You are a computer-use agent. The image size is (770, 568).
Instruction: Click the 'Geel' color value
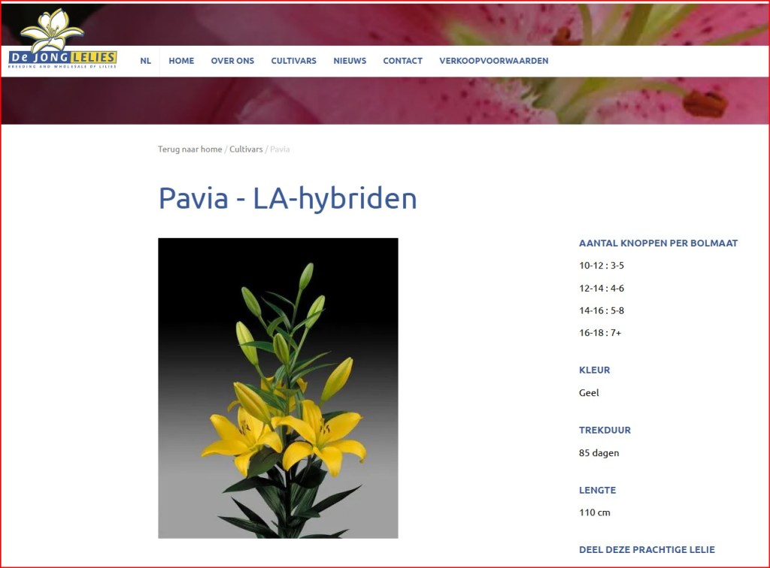(589, 392)
